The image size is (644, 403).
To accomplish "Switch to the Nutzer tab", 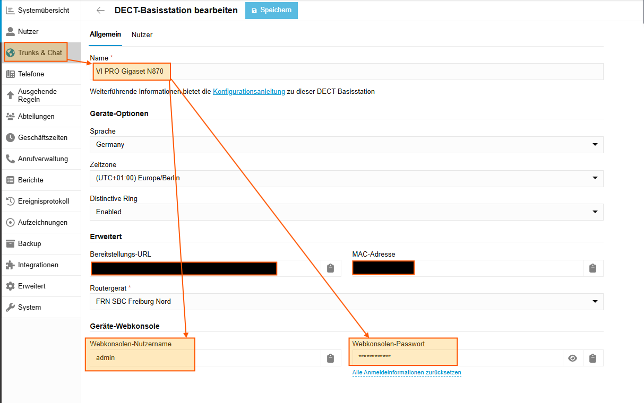I will (x=142, y=35).
